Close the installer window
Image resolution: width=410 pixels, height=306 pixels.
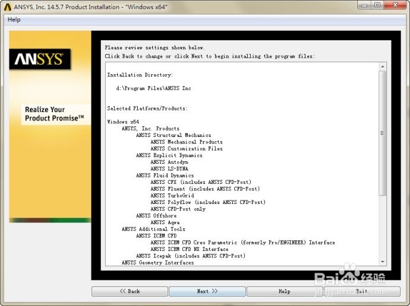pyautogui.click(x=395, y=5)
